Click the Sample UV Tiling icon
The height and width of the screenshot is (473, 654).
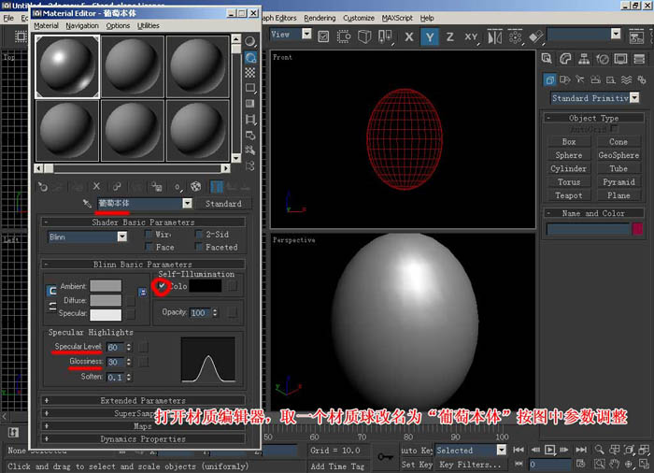[x=250, y=88]
